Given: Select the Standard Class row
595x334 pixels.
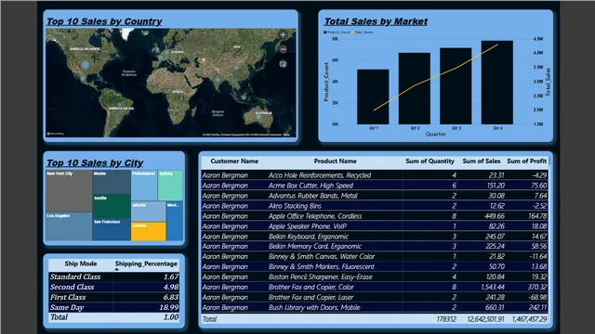Looking at the screenshot, I should (113, 276).
